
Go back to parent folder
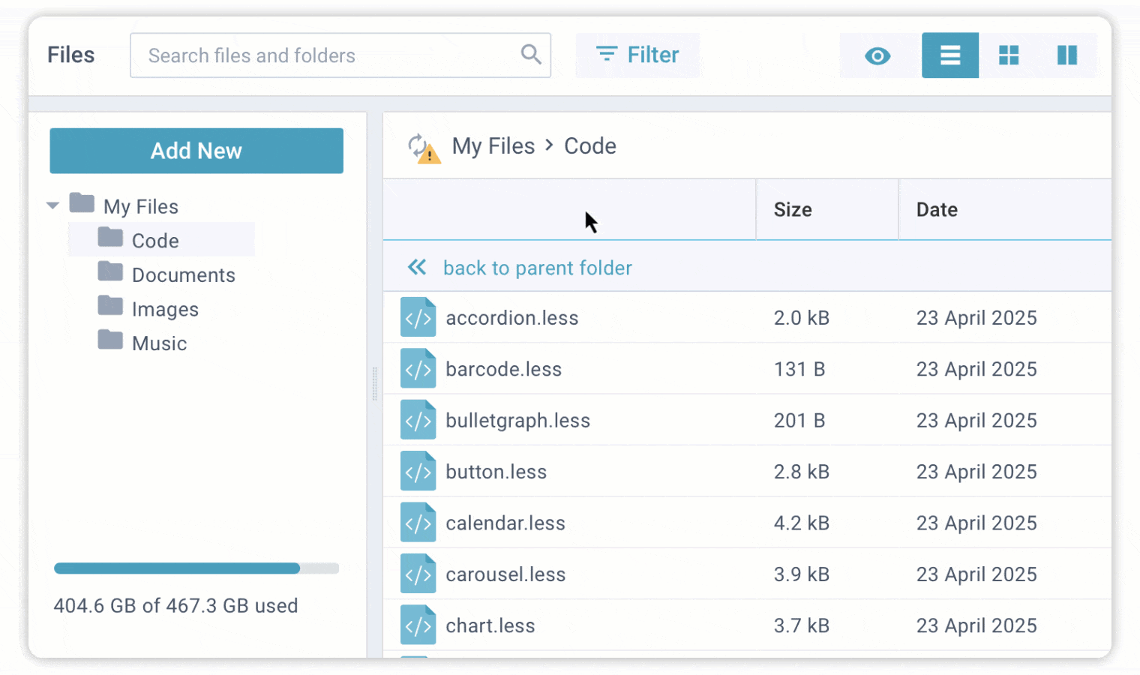[537, 268]
